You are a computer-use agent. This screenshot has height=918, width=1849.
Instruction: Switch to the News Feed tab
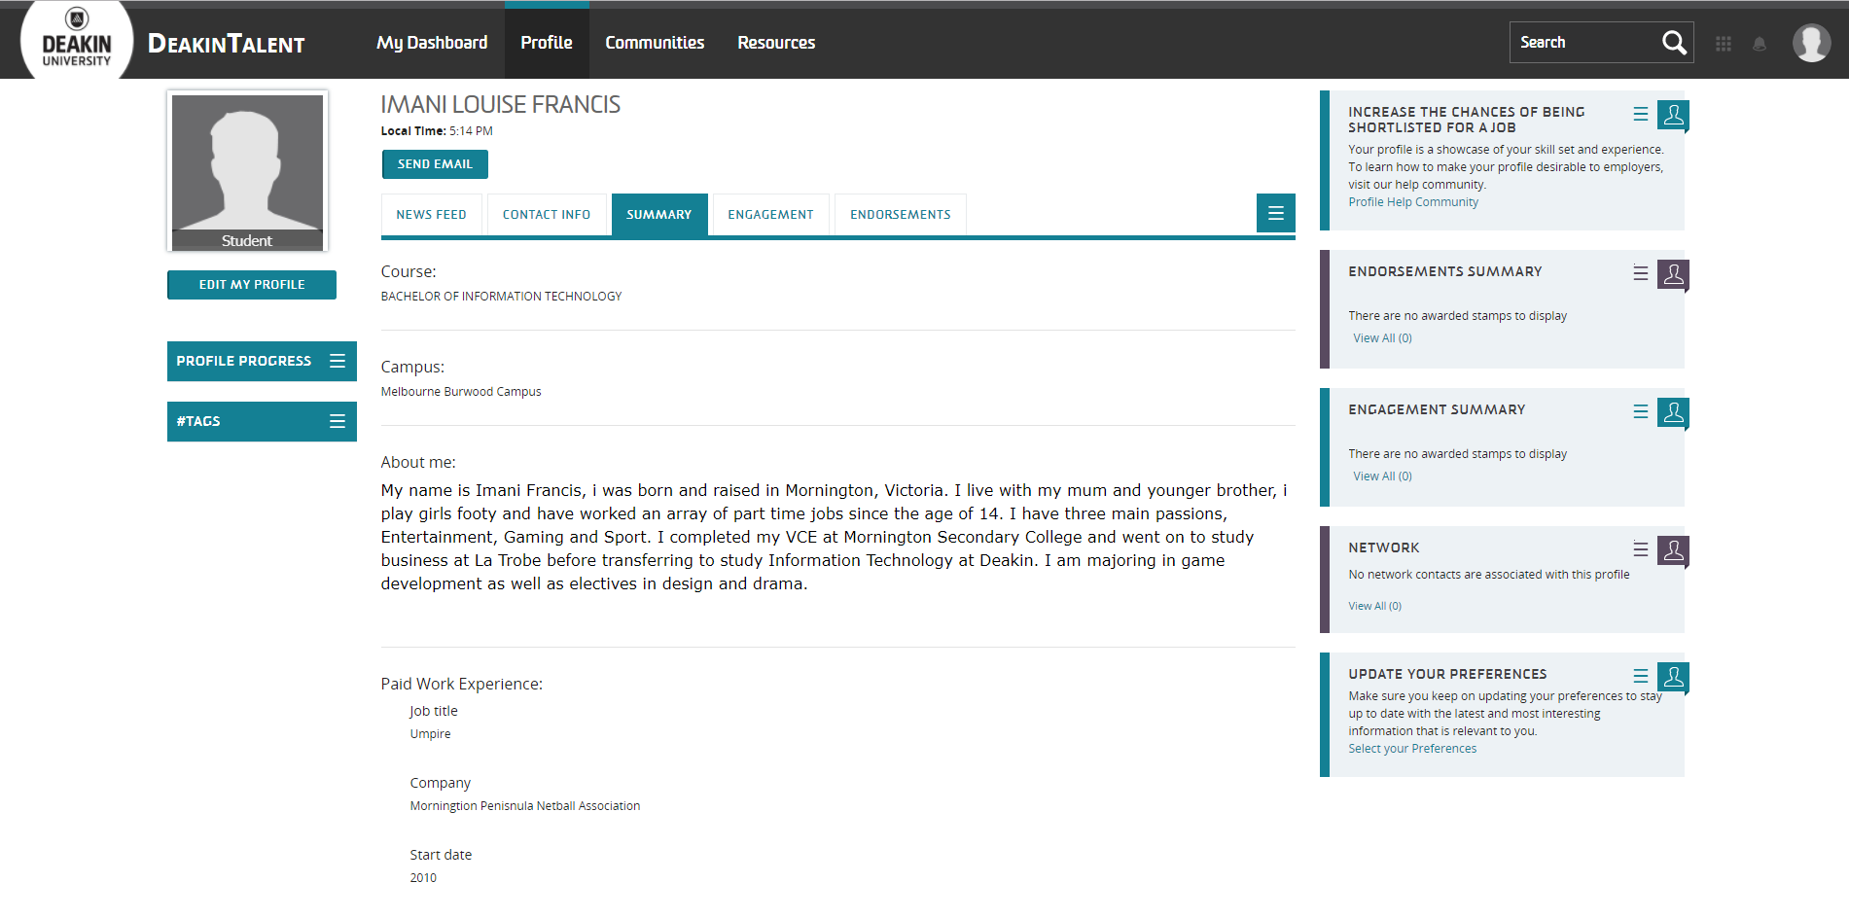pyautogui.click(x=432, y=215)
